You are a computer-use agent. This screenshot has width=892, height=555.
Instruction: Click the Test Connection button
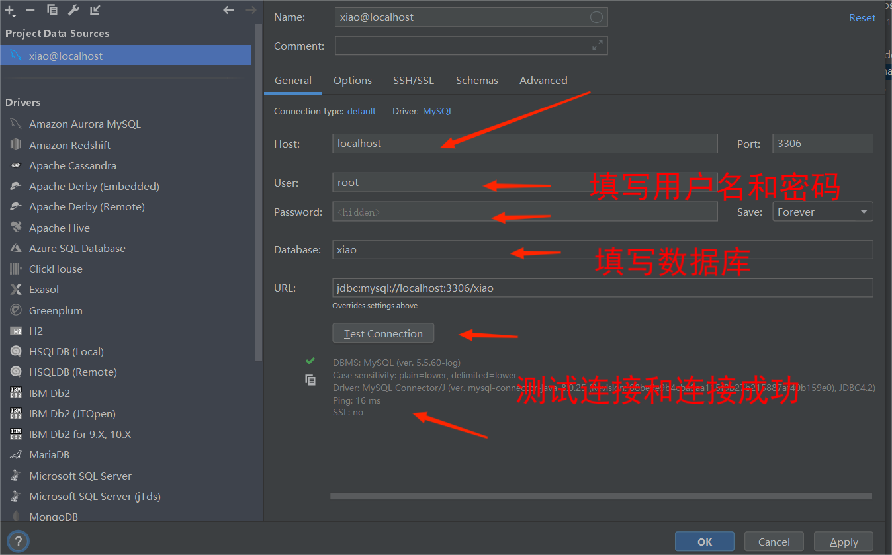(x=383, y=333)
